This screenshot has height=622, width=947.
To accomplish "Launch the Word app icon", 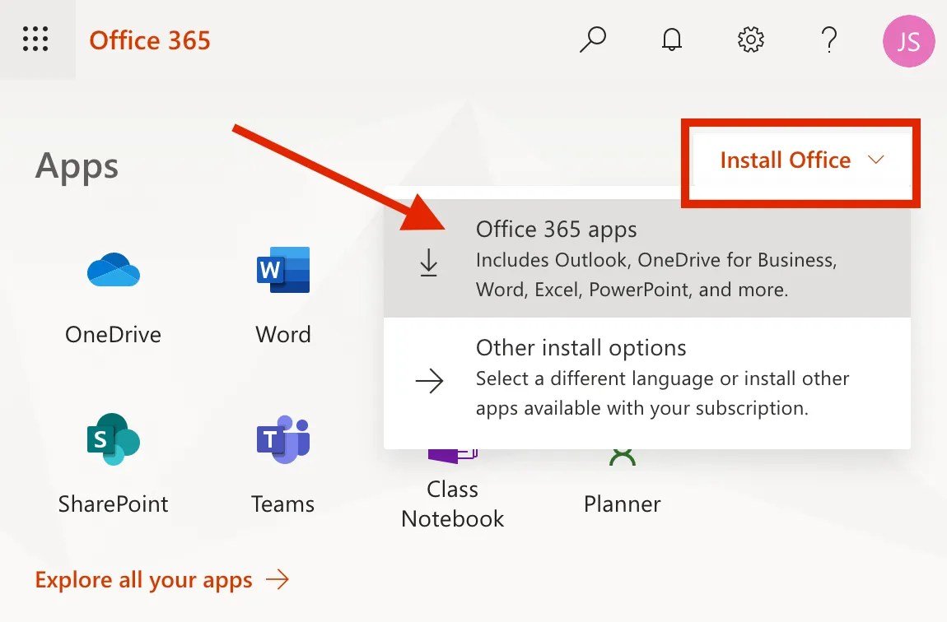I will pos(283,270).
